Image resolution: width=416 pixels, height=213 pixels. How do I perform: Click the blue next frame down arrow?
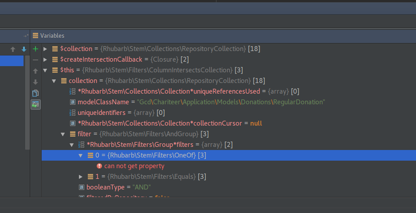click(x=24, y=49)
